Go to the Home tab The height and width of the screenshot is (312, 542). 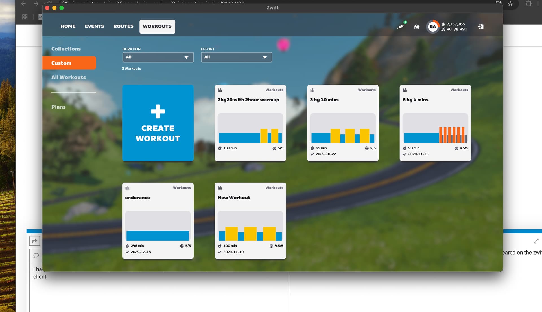[68, 26]
